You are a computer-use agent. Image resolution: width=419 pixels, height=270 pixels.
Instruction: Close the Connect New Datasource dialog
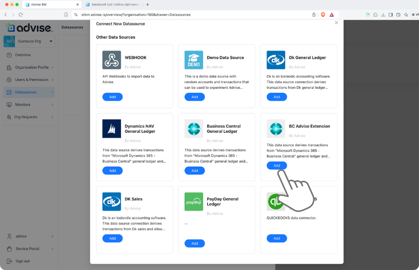[x=336, y=22]
